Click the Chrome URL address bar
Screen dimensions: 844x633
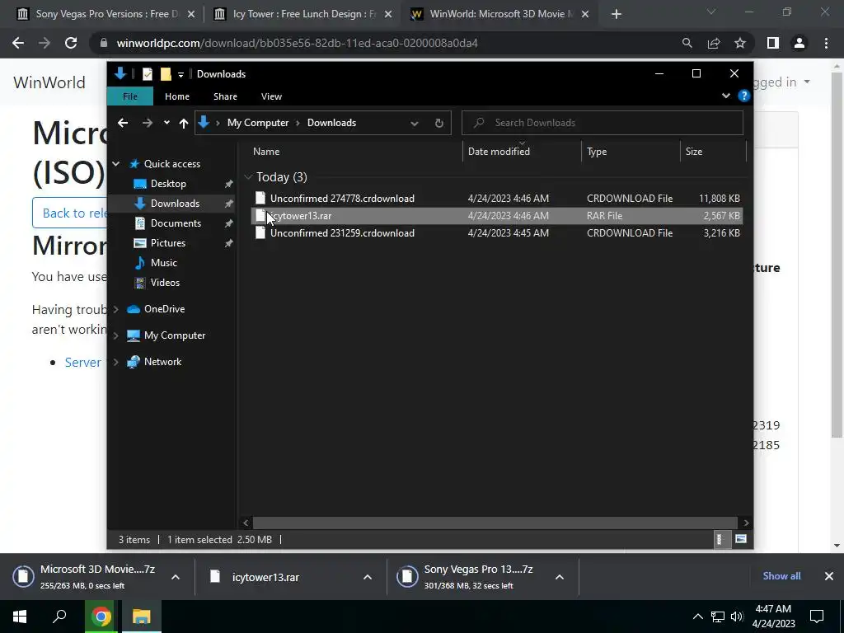click(x=385, y=43)
